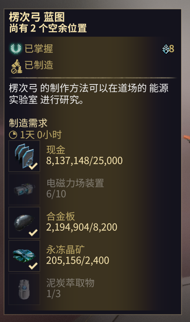This screenshot has width=190, height=322.
Task: Click the 泥炭萃取物 1/3 count text
Action: coord(54,294)
